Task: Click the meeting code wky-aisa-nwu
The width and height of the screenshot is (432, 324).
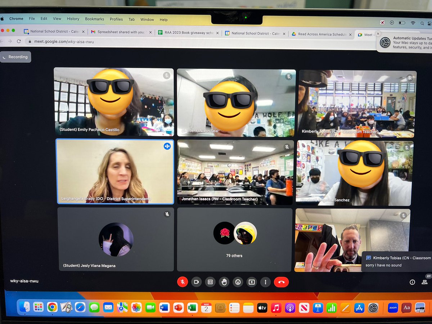Action: (24, 281)
